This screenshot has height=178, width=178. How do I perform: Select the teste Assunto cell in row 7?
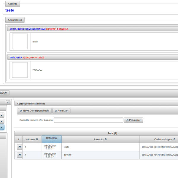[x=101, y=147]
